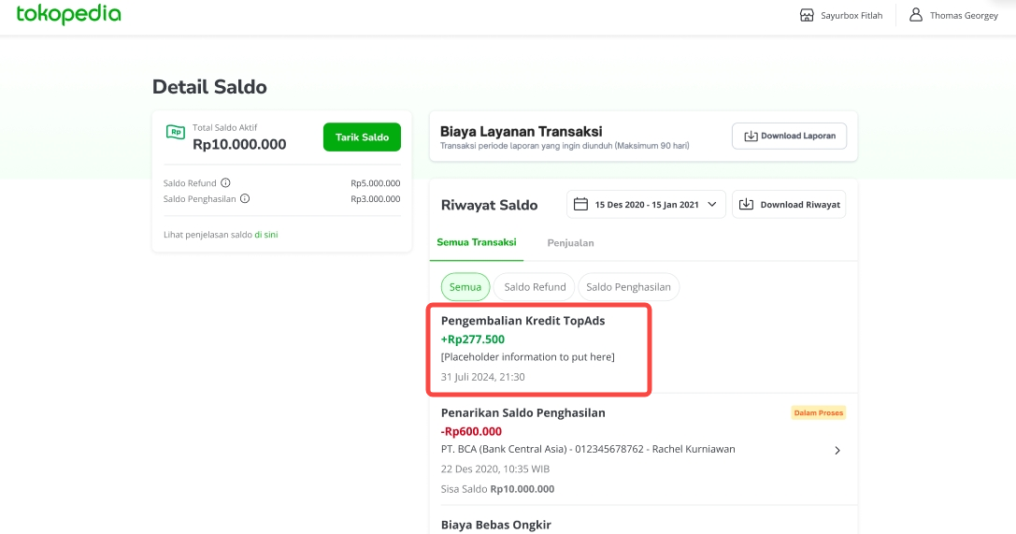Viewport: 1016px width, 534px height.
Task: Expand the Penarikan Saldo Penghasilan details arrow
Action: 837,451
